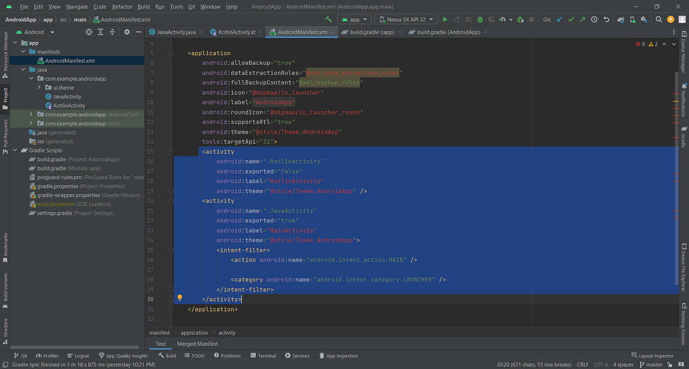Switch to the Merged Manifest view
689x369 pixels.
197,343
